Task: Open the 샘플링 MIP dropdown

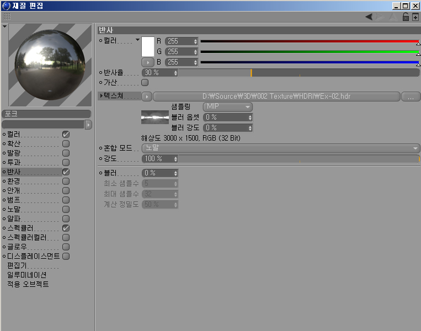Action: pyautogui.click(x=228, y=106)
